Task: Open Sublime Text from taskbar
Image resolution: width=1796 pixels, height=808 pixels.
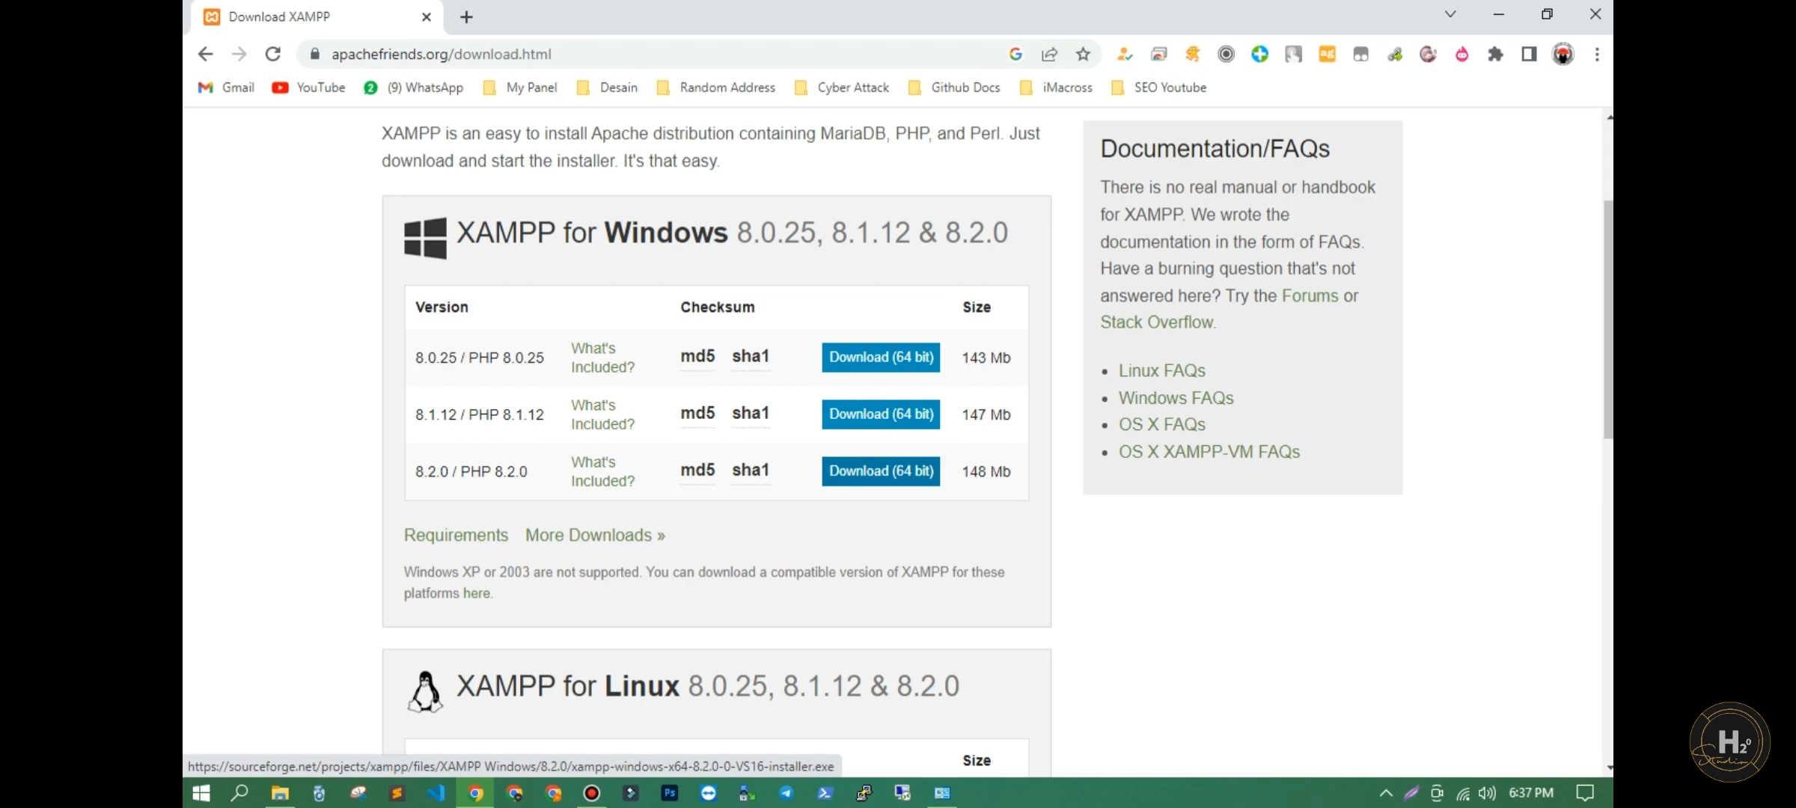Action: pyautogui.click(x=397, y=793)
